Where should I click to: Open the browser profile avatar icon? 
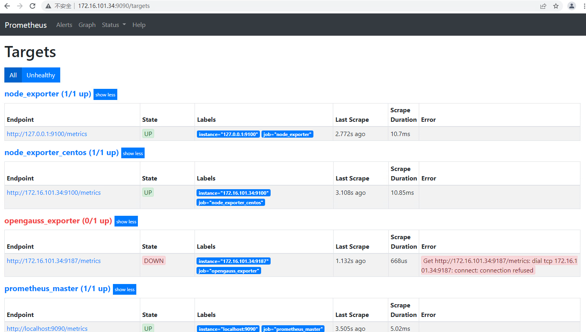click(572, 6)
